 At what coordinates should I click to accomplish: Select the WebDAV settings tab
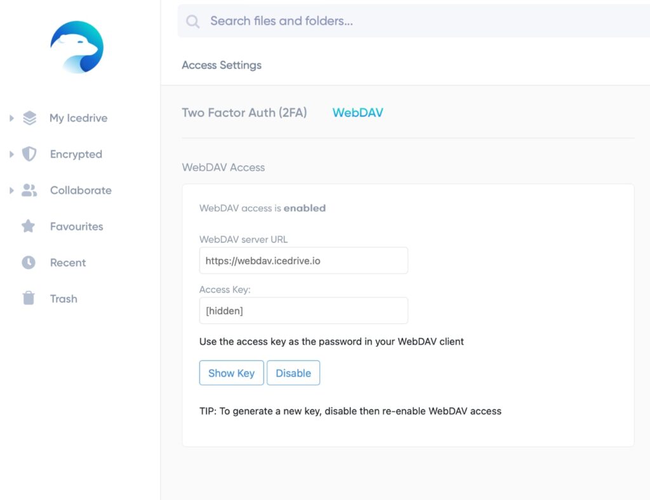pos(357,112)
